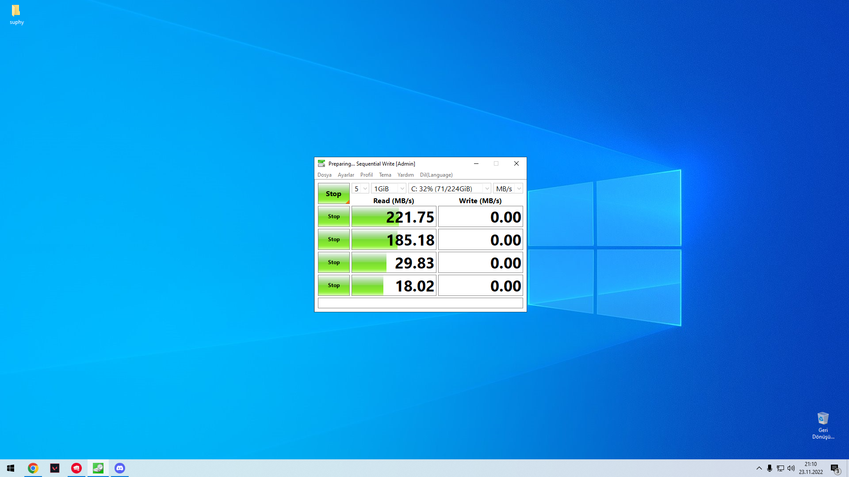Click the speaker volume tray icon

[791, 468]
